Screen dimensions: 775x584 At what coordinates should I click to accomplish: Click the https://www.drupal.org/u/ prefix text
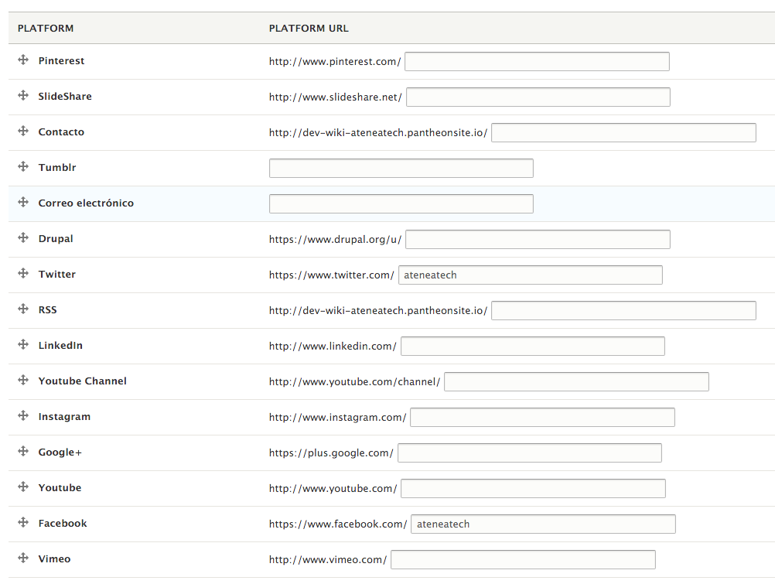click(x=336, y=239)
